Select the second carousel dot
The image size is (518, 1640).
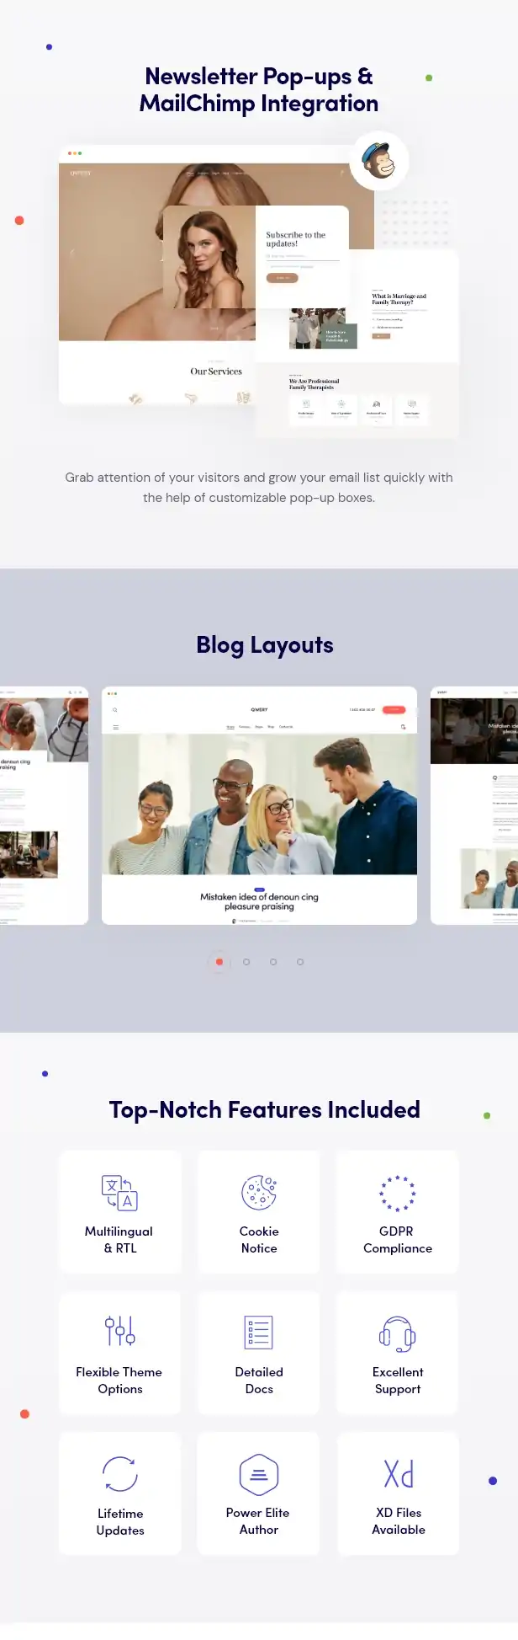246,961
